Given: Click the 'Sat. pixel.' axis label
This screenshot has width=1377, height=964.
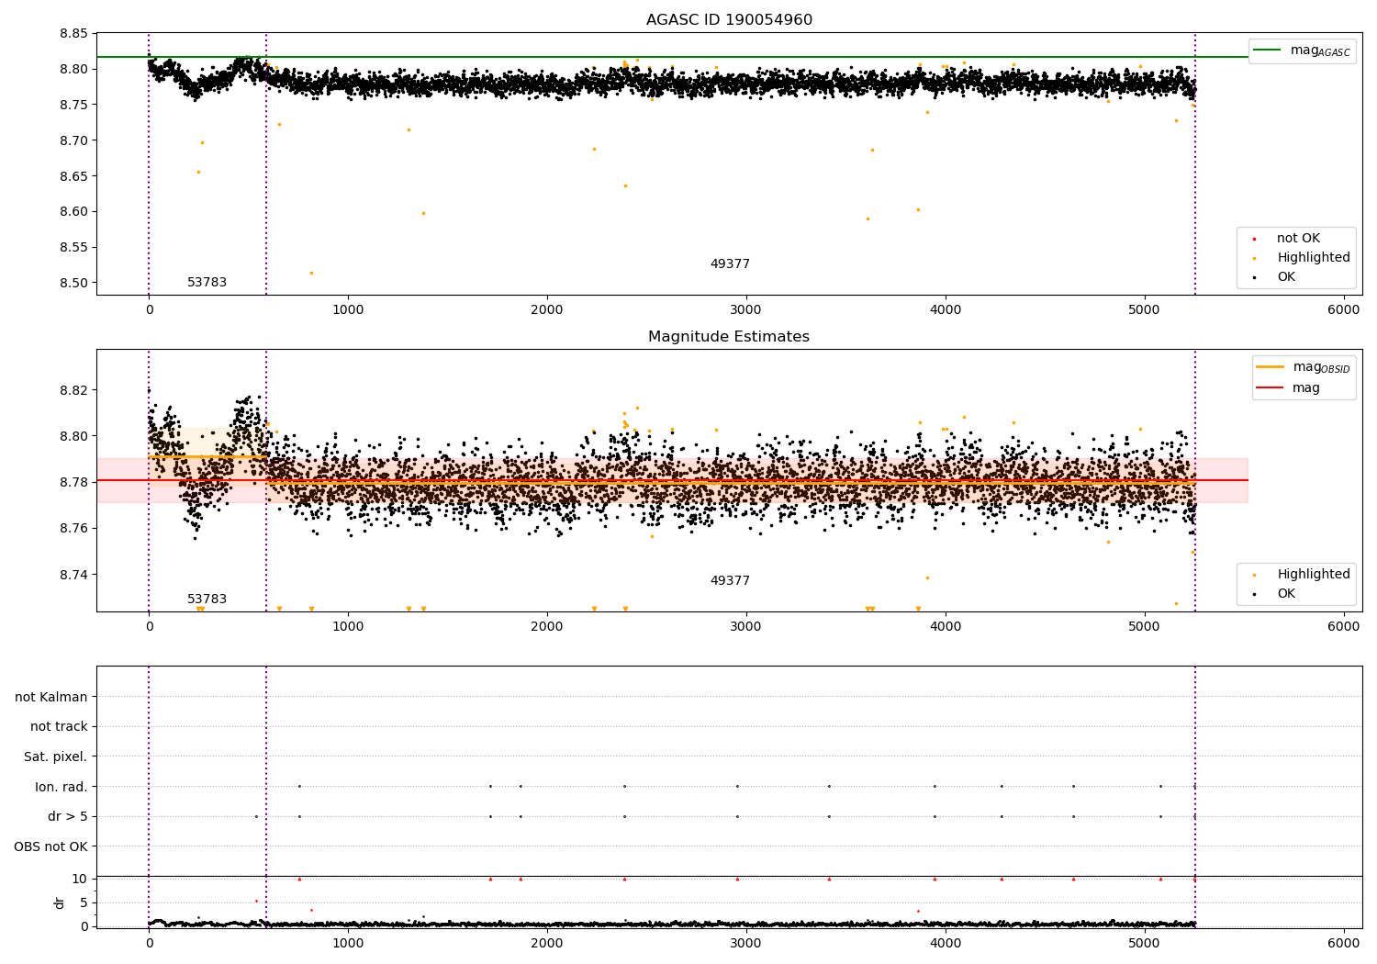Looking at the screenshot, I should point(56,757).
